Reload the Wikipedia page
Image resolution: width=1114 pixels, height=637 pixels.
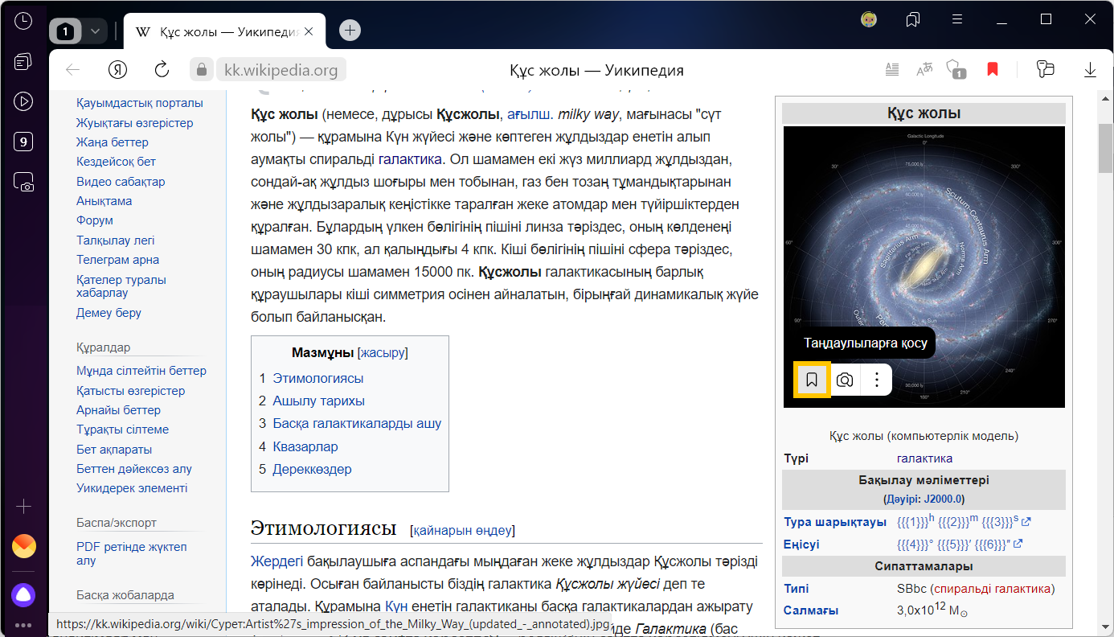[x=162, y=70]
